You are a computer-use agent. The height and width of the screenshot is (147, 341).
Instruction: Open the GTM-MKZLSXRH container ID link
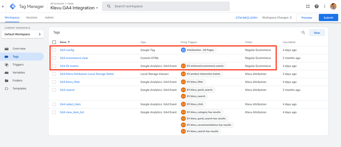point(246,18)
